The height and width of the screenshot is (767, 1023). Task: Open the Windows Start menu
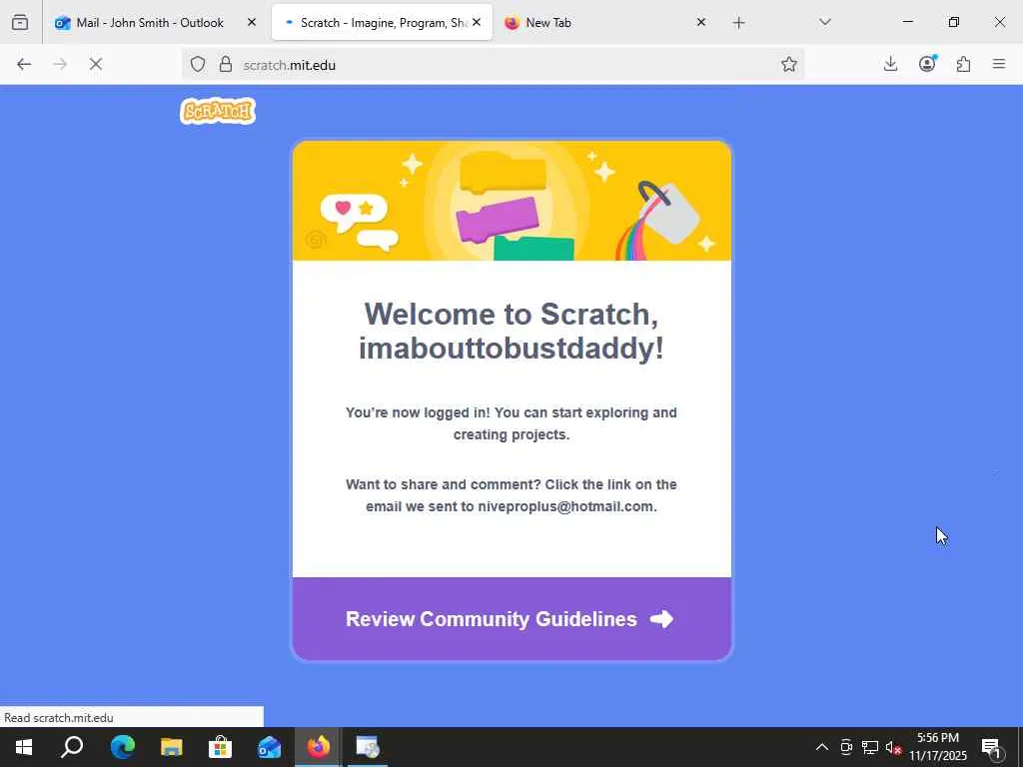coord(24,747)
